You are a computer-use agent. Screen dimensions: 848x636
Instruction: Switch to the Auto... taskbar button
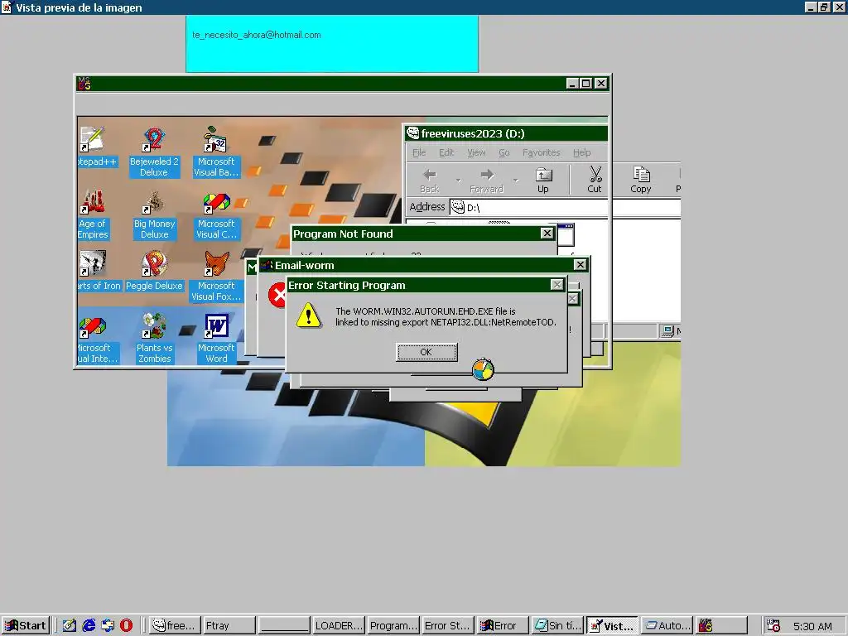coord(667,626)
